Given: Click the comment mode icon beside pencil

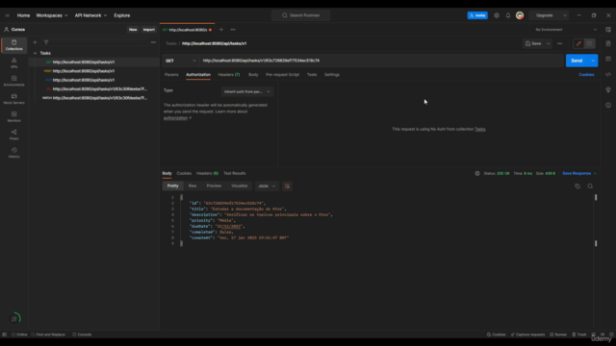Looking at the screenshot, I should click(589, 43).
